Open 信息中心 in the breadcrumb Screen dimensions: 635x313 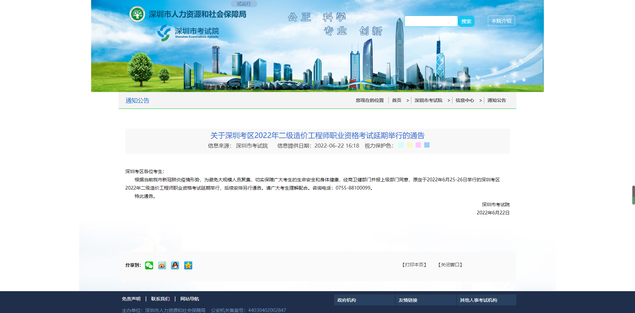[465, 100]
